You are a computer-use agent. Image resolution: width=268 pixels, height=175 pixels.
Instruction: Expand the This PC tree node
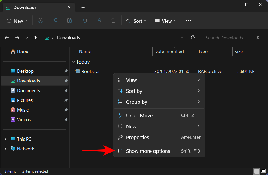[x=5, y=139]
